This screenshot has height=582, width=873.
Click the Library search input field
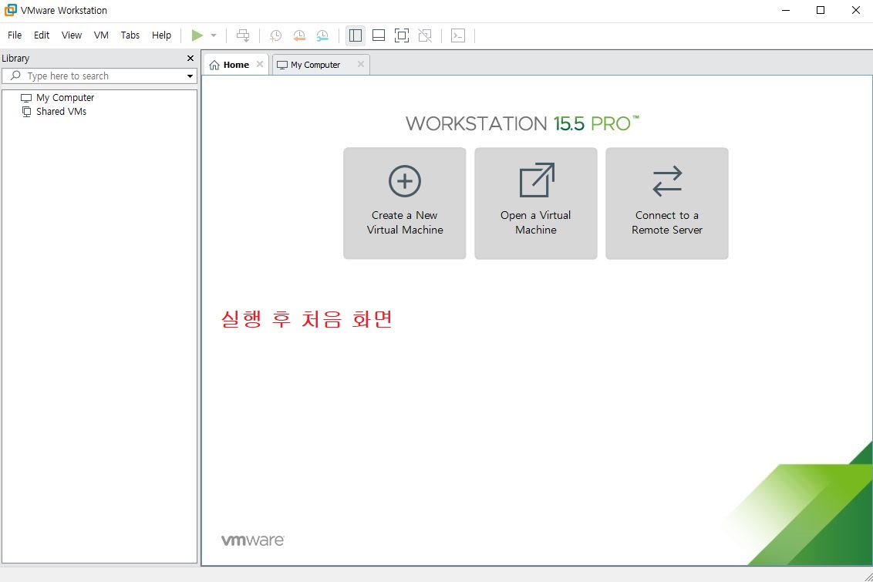99,76
